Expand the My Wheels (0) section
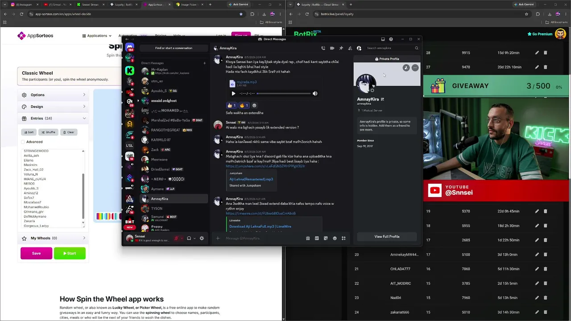Screen dimensions: 571x321 53,239
